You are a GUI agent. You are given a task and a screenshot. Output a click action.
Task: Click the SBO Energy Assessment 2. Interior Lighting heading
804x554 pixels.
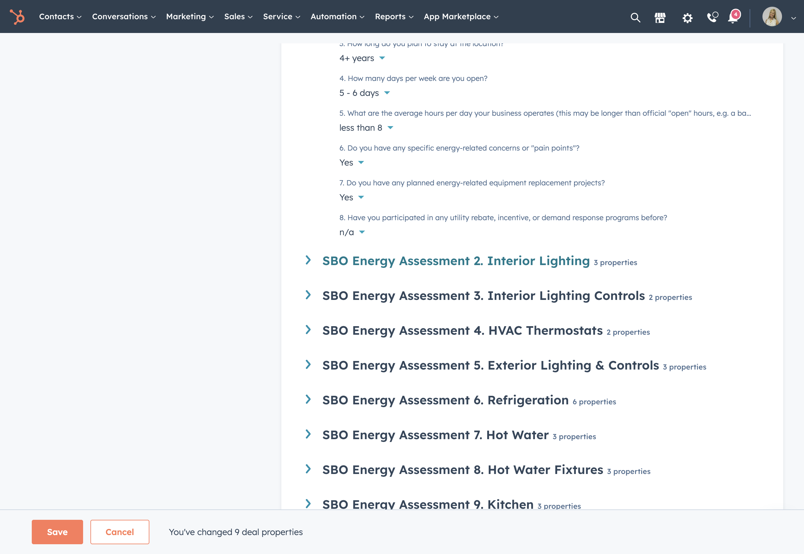tap(456, 261)
